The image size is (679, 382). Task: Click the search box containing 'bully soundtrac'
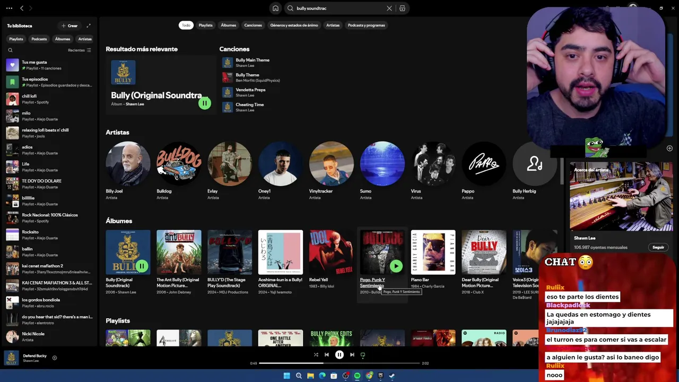[x=339, y=8]
